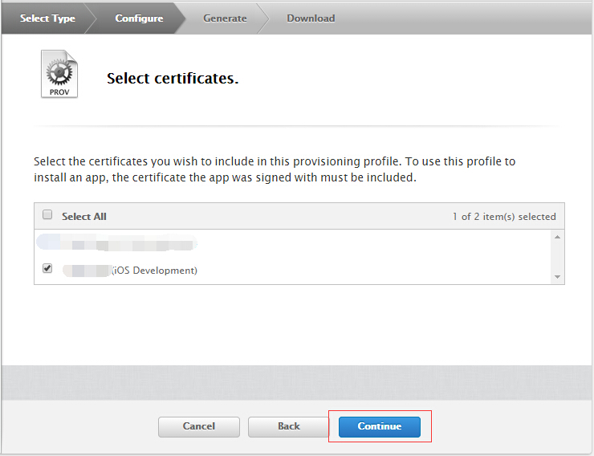Click the 'Select certificates.' heading
This screenshot has width=594, height=456.
coord(173,79)
